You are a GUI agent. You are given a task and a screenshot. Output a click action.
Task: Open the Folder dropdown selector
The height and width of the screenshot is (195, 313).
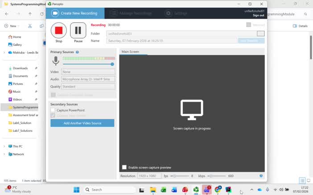click(261, 33)
